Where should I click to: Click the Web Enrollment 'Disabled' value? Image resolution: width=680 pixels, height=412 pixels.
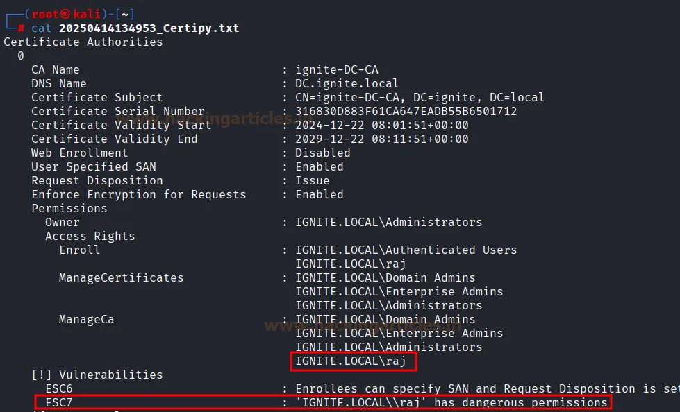click(x=323, y=153)
